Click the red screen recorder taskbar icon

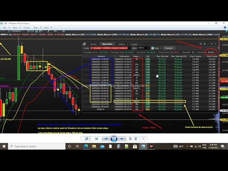[151, 146]
